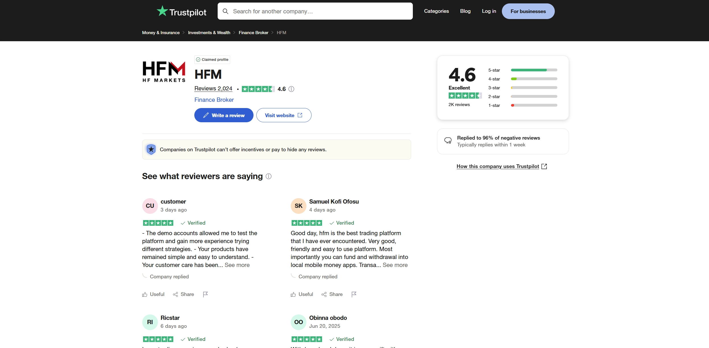Screen dimensions: 709x348
Task: Open the blue Finance Broker category link
Action: click(214, 100)
